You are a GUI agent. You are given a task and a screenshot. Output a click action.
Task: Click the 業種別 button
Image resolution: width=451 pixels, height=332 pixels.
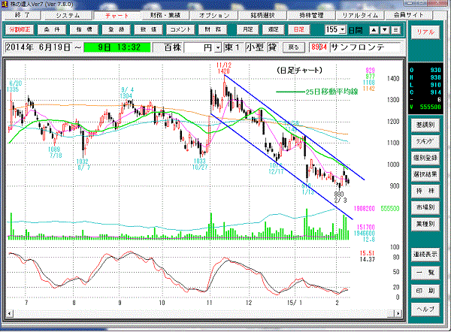[x=425, y=224]
